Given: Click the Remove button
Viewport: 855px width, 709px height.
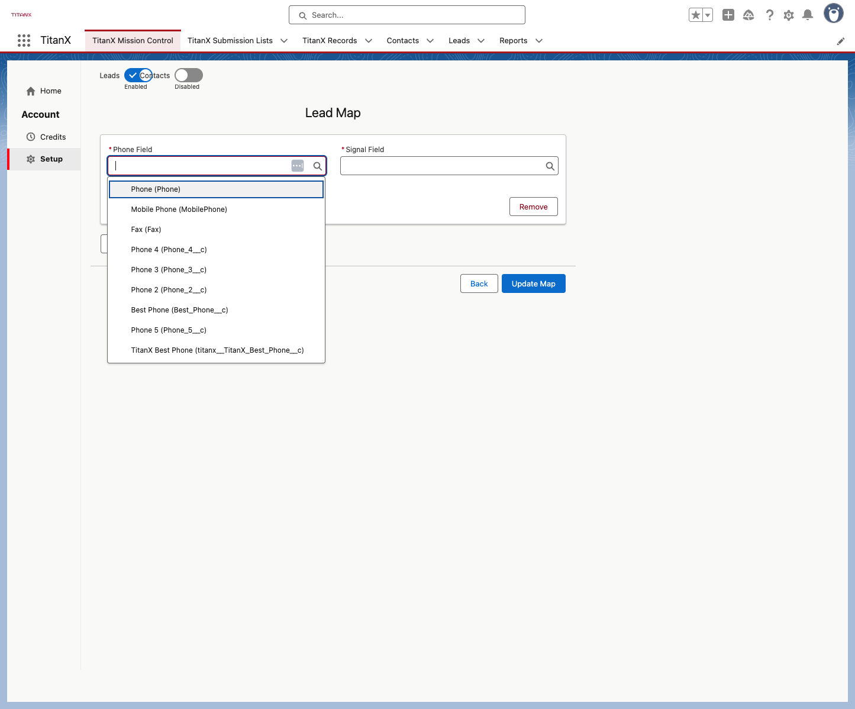Looking at the screenshot, I should (x=534, y=207).
